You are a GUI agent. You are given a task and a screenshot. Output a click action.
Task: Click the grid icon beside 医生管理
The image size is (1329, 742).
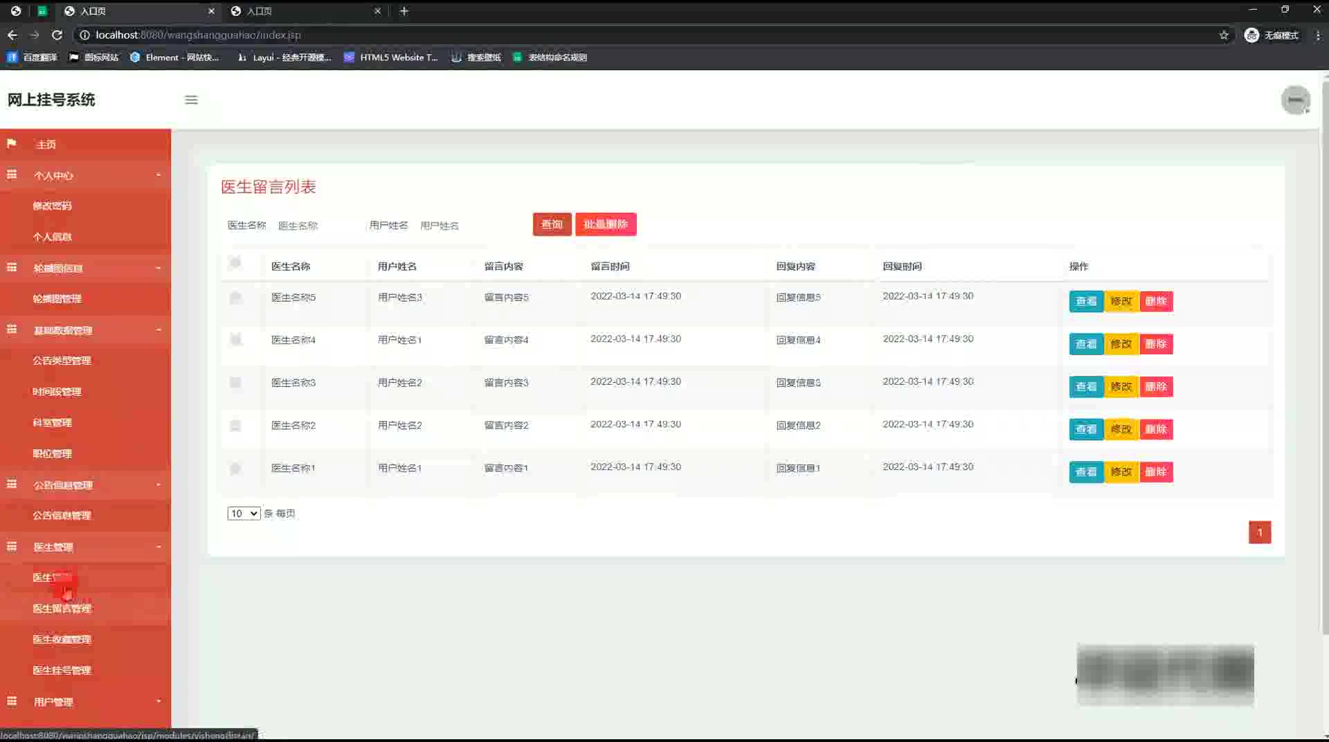12,547
